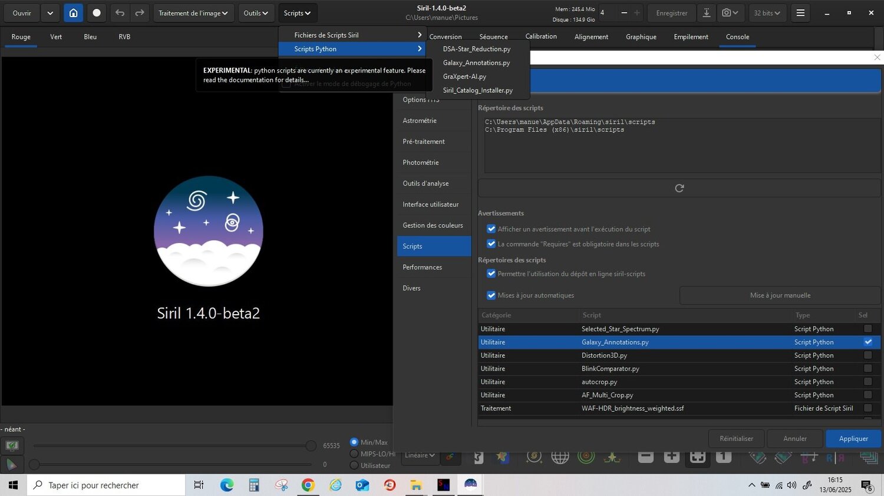
Task: Toggle online siril-scripts repository checkbox
Action: coord(491,274)
